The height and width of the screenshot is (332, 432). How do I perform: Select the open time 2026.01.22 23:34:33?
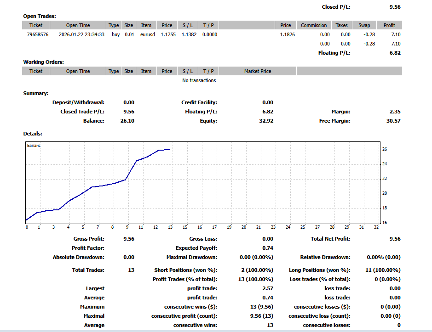click(81, 34)
